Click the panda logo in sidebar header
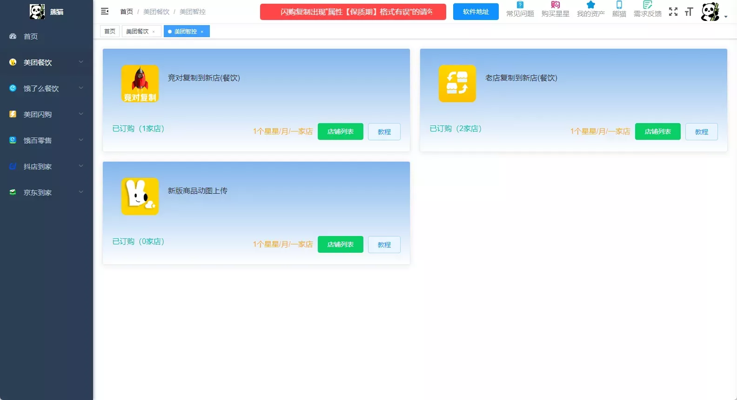The height and width of the screenshot is (400, 737). pos(37,12)
